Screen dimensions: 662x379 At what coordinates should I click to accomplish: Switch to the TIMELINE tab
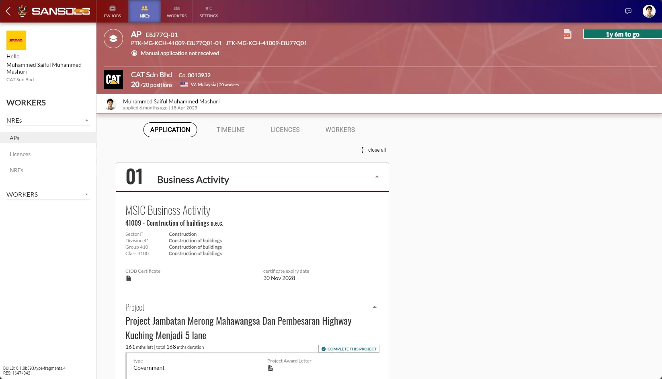[x=231, y=130]
